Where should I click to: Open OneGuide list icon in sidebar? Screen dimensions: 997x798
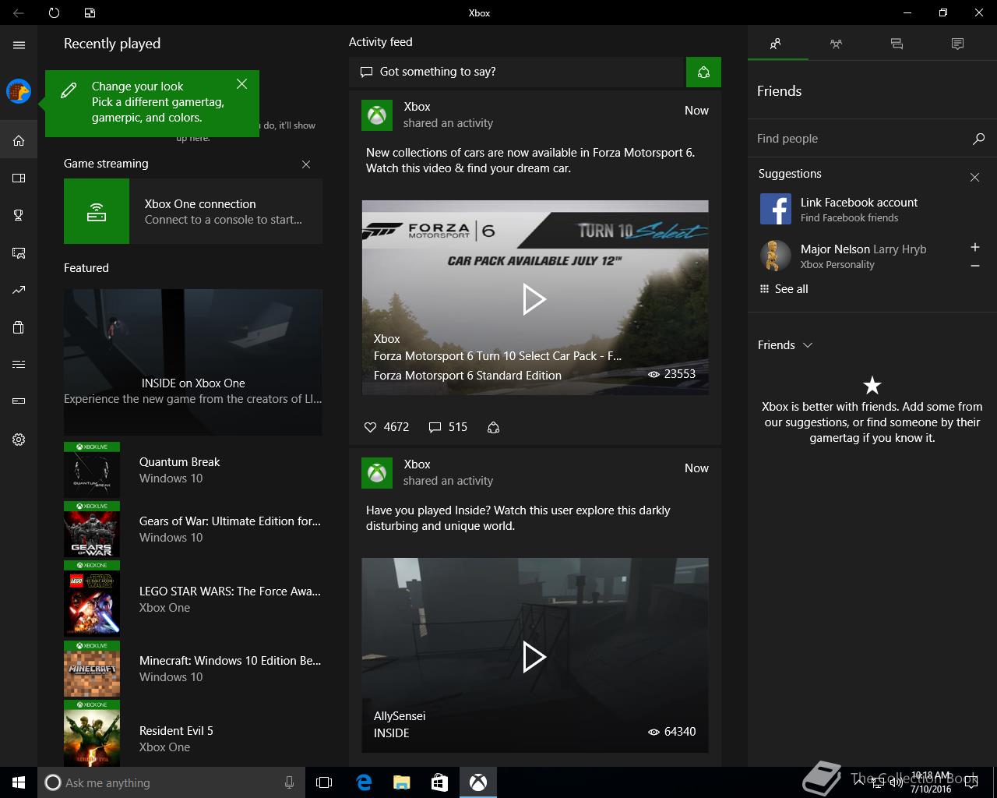(19, 364)
